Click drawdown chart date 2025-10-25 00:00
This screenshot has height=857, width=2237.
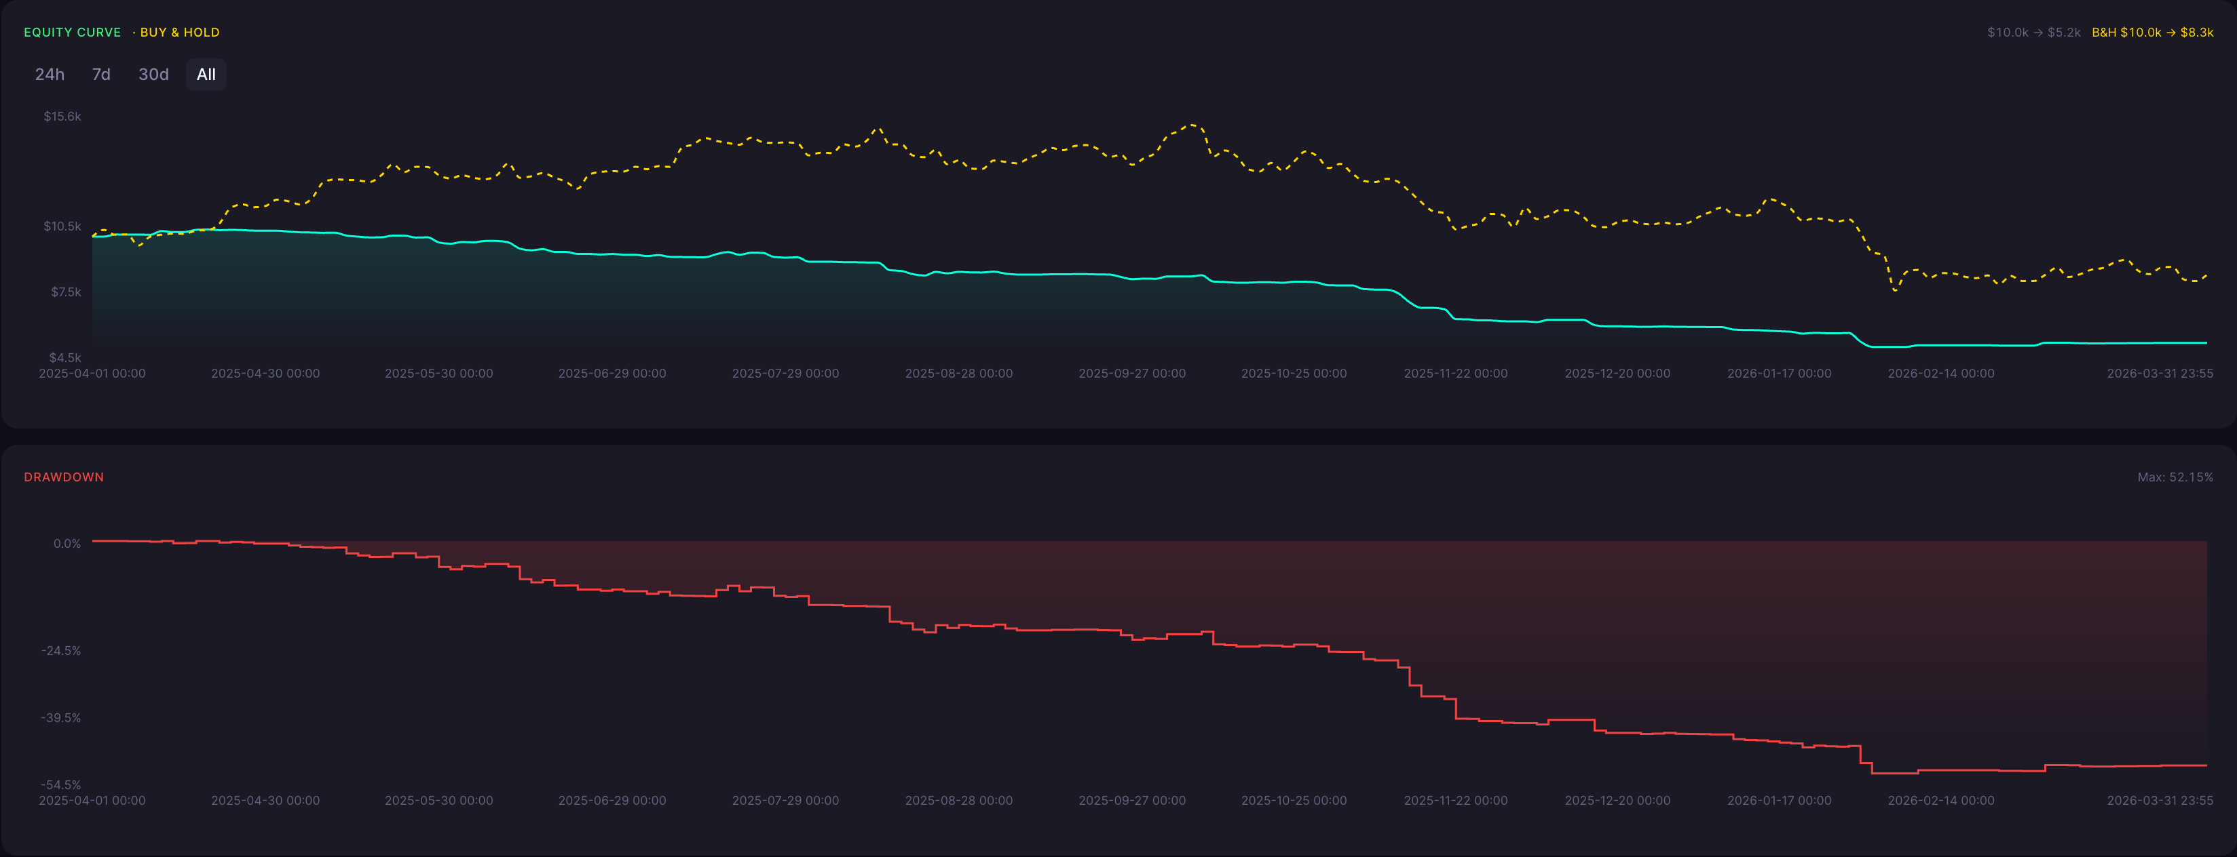[1294, 801]
